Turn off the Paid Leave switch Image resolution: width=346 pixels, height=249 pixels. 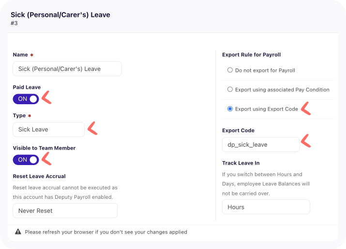26,99
